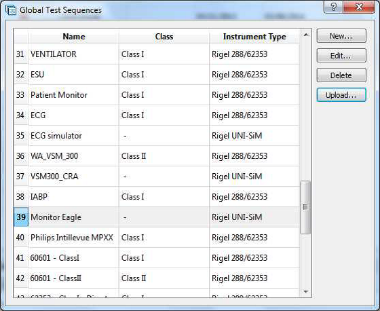Select the VENTILATOR sequence row
This screenshot has width=380, height=311.
click(157, 54)
